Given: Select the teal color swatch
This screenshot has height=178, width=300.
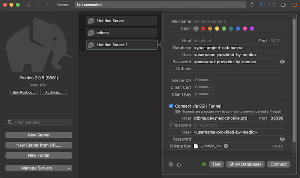Looking at the screenshot, I should 231,28.
